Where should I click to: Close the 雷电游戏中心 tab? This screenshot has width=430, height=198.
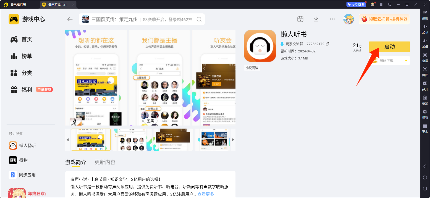pyautogui.click(x=73, y=5)
